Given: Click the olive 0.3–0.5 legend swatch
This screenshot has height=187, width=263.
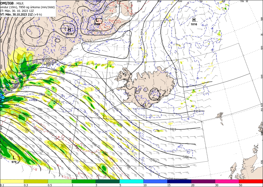Looking at the screenshot, I should (36, 181).
